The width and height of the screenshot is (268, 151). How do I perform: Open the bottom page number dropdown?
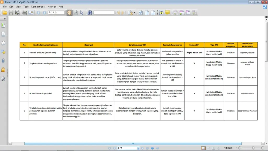(x=138, y=148)
